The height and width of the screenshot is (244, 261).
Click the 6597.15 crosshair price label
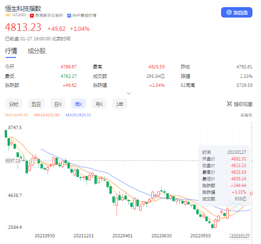(13, 160)
